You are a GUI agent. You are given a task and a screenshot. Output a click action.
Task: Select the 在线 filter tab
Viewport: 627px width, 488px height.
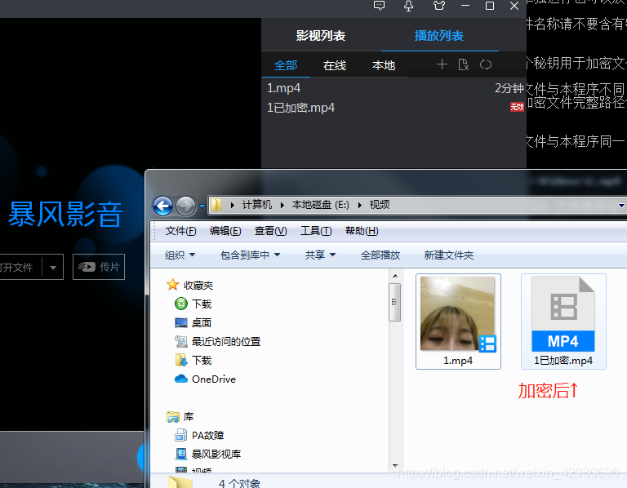point(335,65)
